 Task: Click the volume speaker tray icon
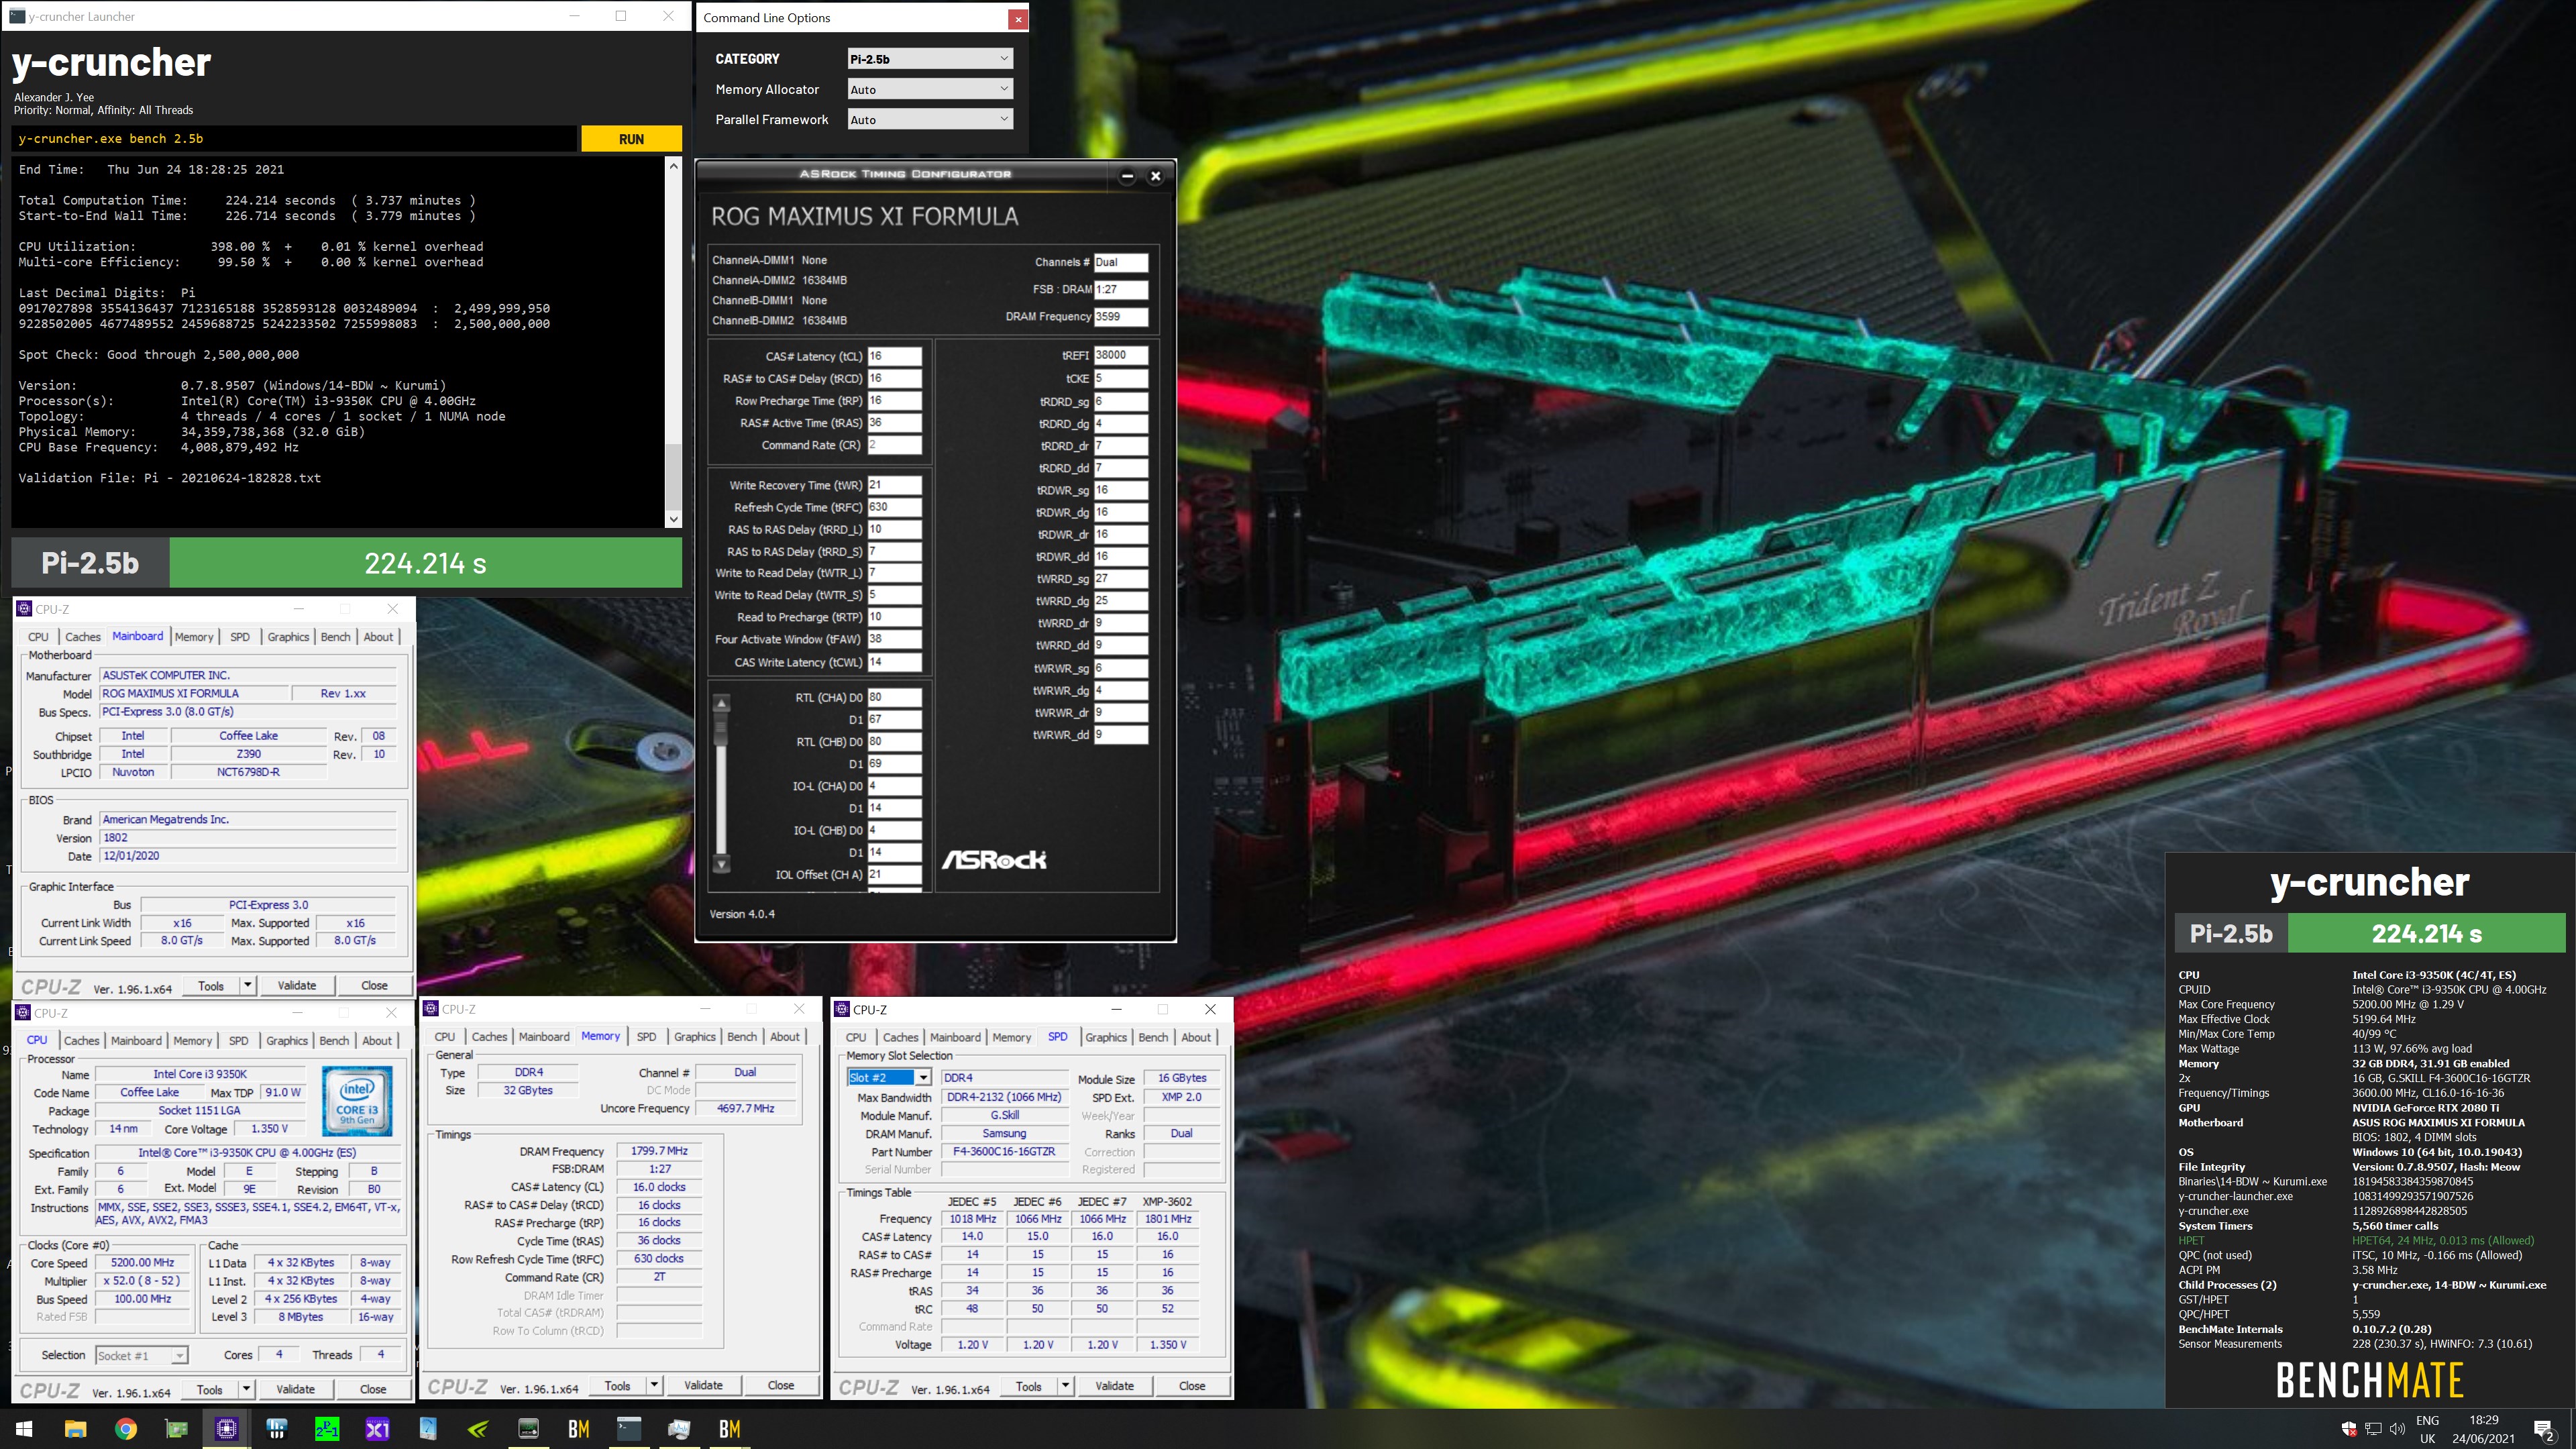(2397, 1429)
